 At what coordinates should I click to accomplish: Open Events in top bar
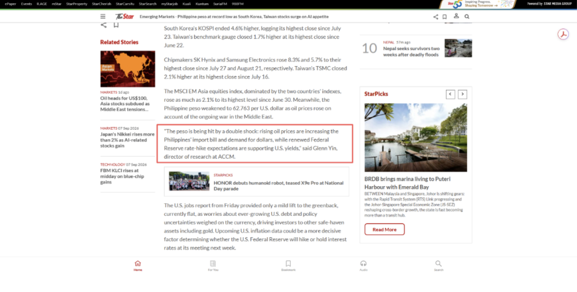(x=26, y=4)
